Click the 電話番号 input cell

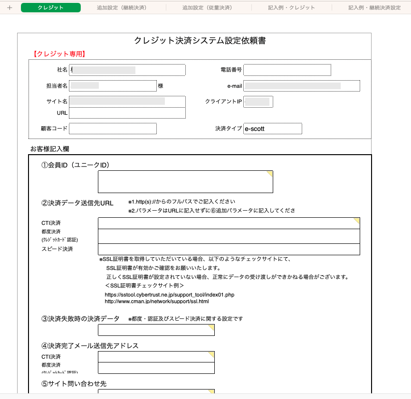287,70
